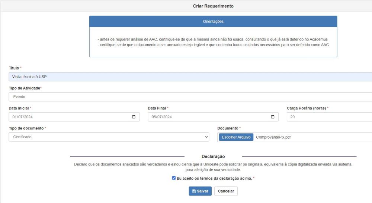Save the form with Salvar
The height and width of the screenshot is (203, 372).
tap(200, 191)
